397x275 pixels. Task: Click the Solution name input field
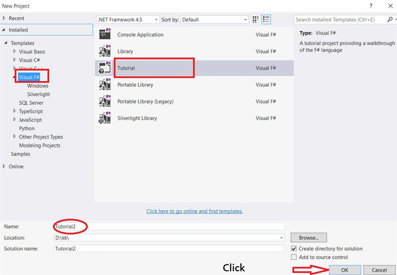(x=169, y=248)
